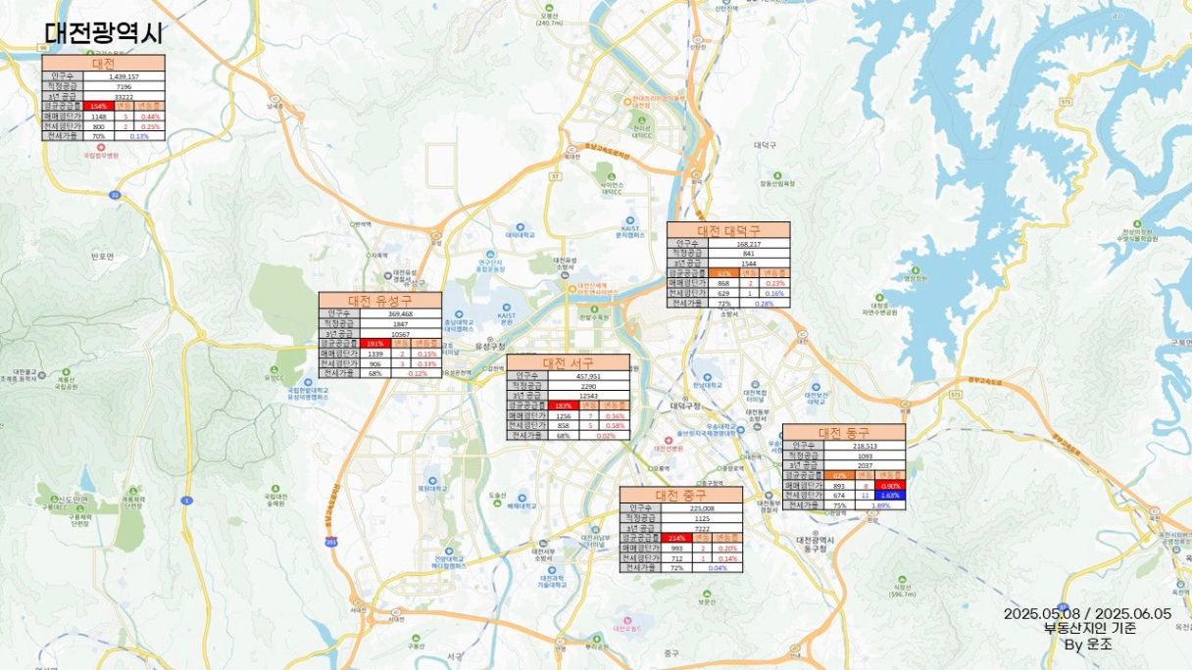Click the 대전광역시 동구청 label
This screenshot has width=1192, height=670.
(x=815, y=544)
